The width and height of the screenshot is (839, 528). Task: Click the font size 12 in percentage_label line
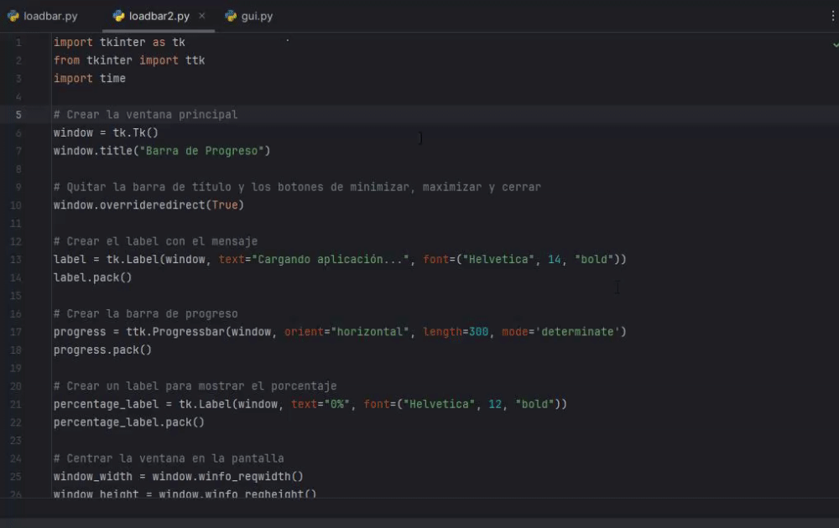(x=495, y=404)
